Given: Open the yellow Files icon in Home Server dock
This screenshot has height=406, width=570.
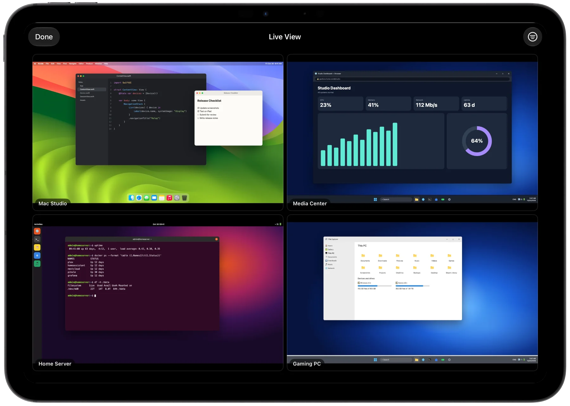Looking at the screenshot, I should (x=37, y=247).
